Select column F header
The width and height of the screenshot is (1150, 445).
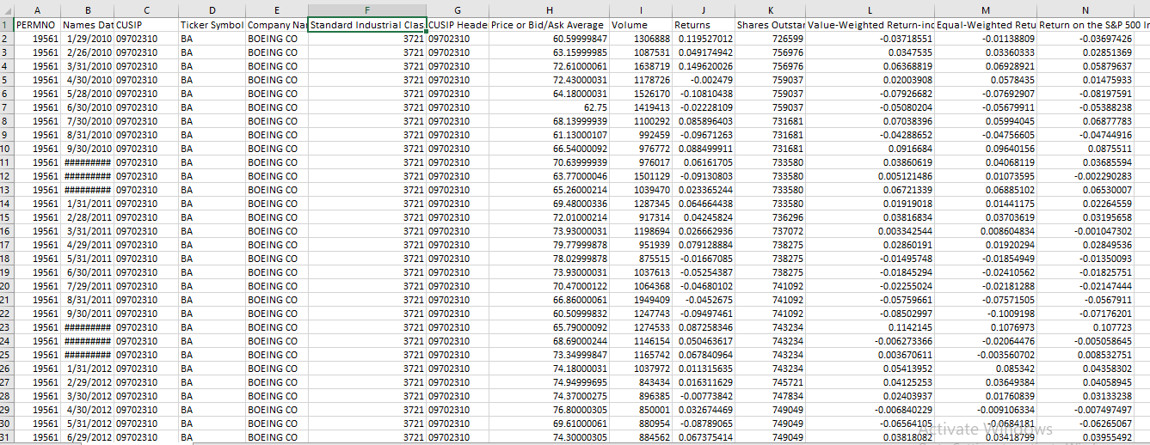367,10
